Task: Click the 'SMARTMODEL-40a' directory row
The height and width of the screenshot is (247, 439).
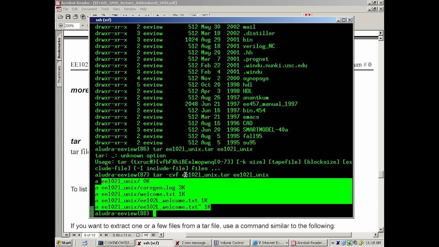Action: tap(191, 130)
